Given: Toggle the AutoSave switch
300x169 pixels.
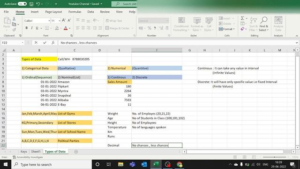Looking at the screenshot, I should [22, 4].
